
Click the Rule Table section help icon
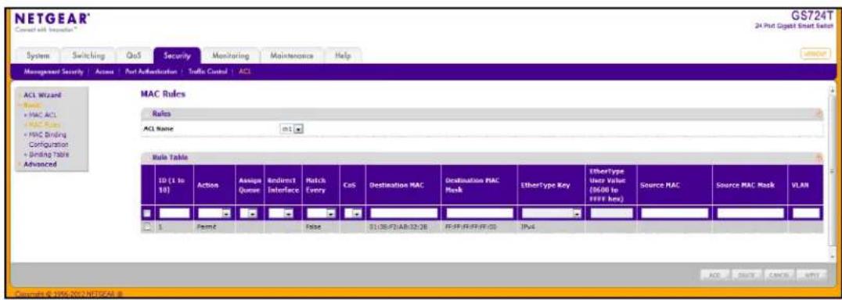pos(819,158)
